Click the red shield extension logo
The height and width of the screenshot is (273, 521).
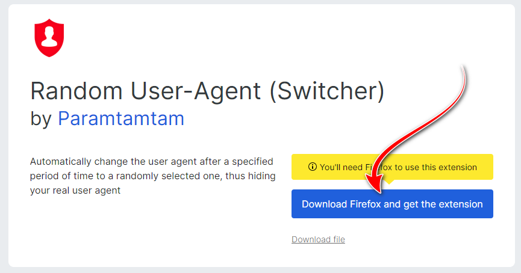pyautogui.click(x=49, y=37)
